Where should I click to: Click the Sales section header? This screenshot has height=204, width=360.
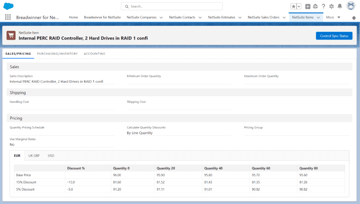pyautogui.click(x=180, y=67)
